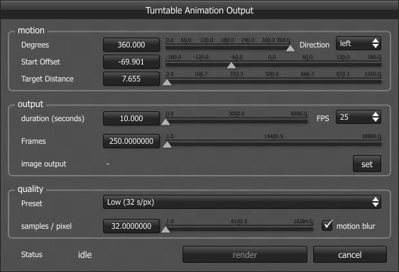Click the Degrees slider handle
Viewport: 399px width, 272px height.
click(290, 48)
